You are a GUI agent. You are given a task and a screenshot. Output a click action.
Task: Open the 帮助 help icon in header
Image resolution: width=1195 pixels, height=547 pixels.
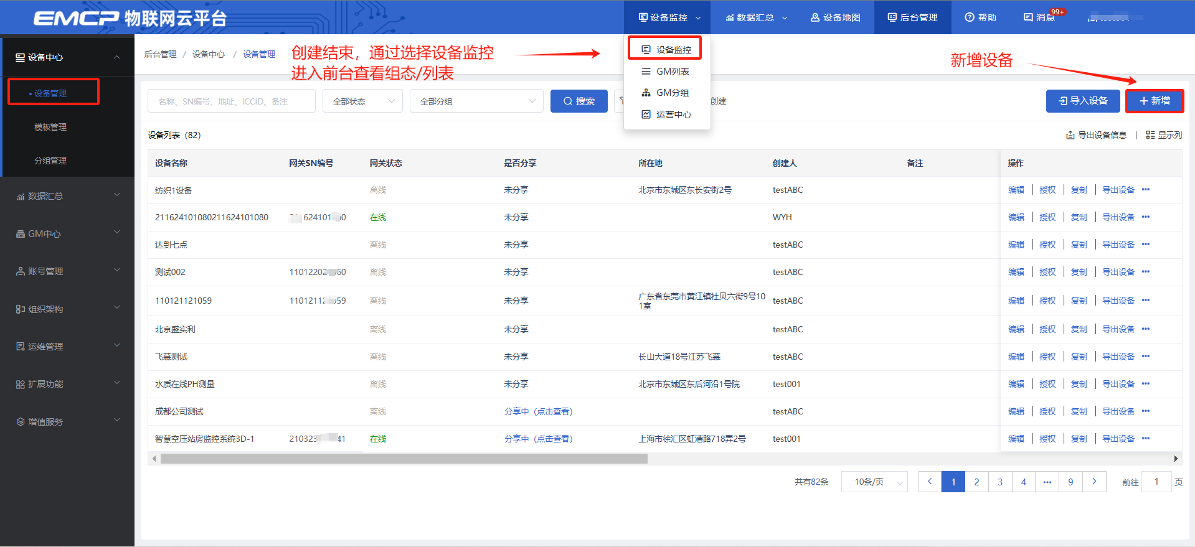[980, 17]
